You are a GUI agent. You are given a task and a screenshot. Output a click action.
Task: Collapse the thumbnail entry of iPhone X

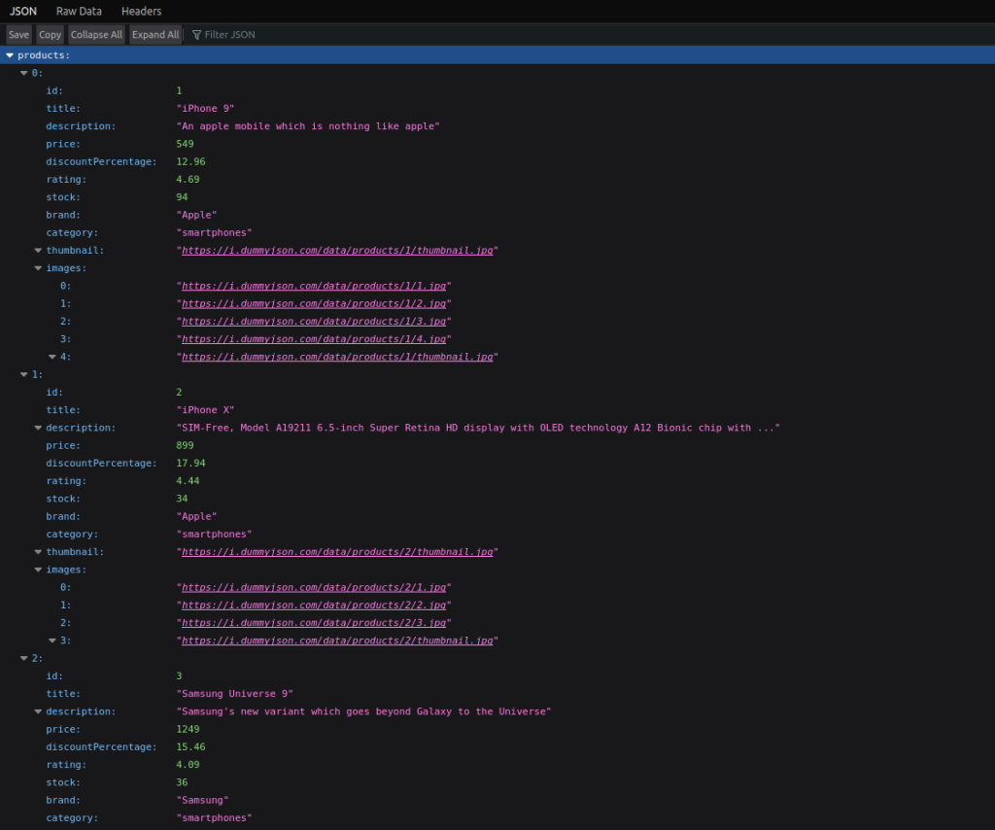[37, 552]
